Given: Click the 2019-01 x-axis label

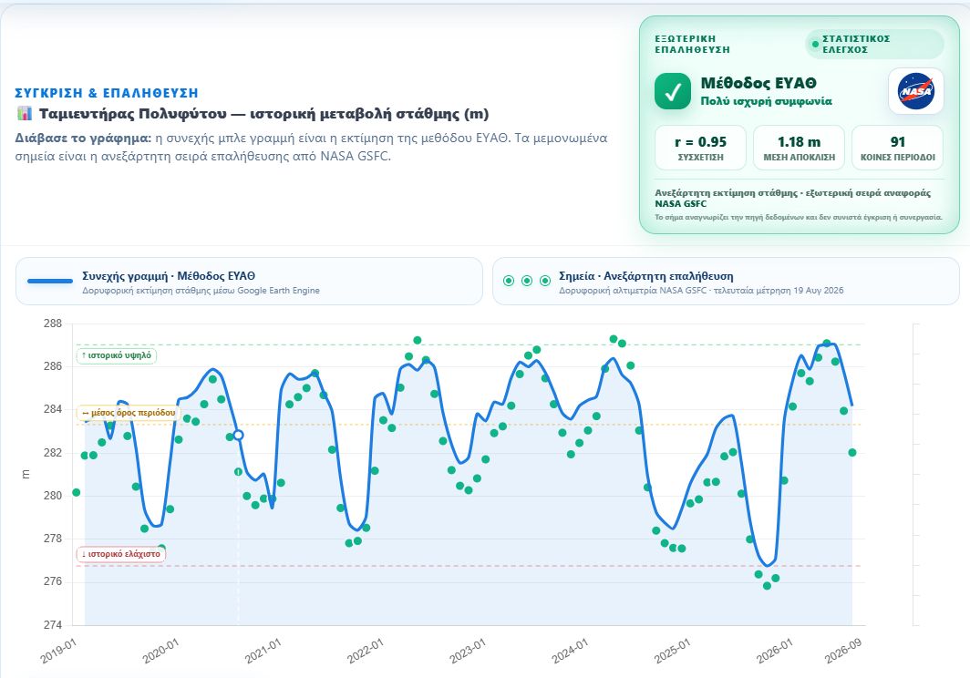Looking at the screenshot, I should pos(58,651).
